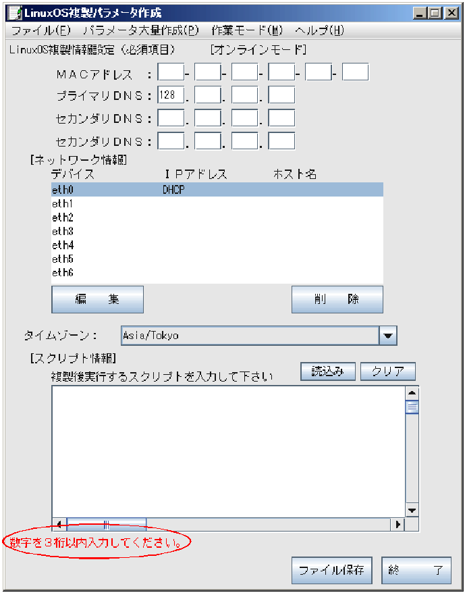Close the LinuxOS複製パラメータ作成 window
The height and width of the screenshot is (593, 465).
click(x=451, y=14)
